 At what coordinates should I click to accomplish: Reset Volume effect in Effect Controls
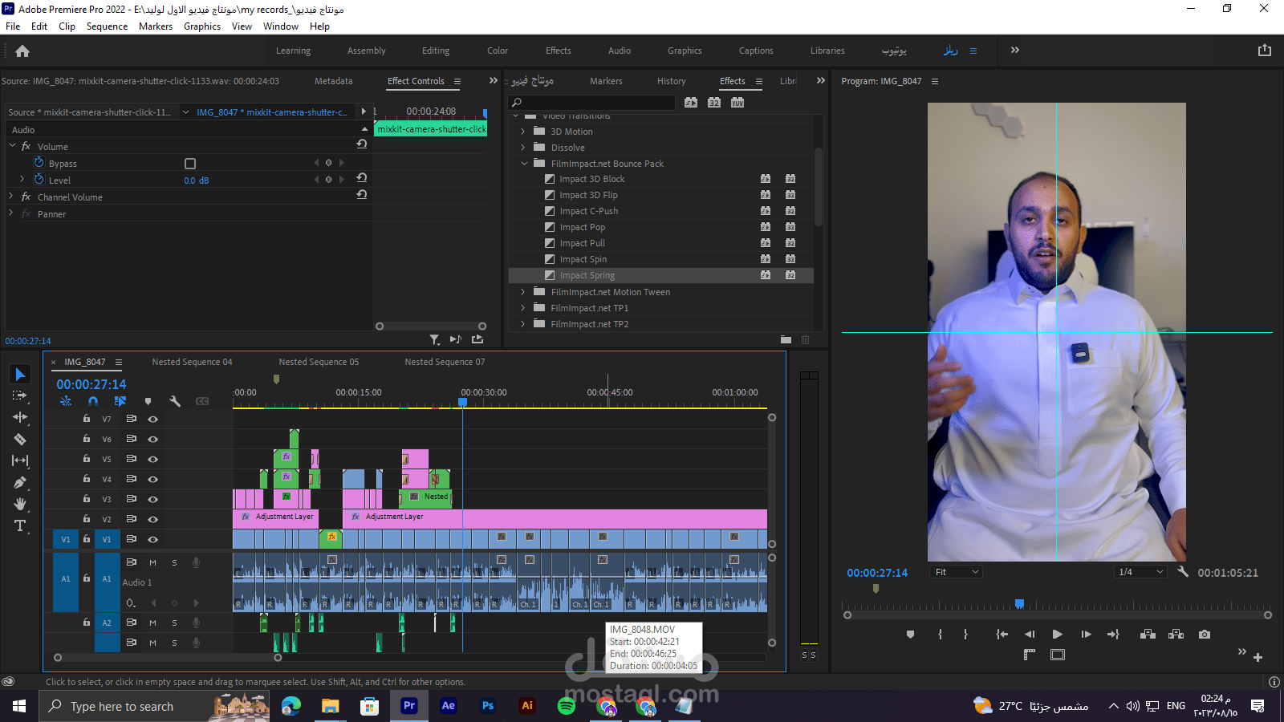coord(362,144)
